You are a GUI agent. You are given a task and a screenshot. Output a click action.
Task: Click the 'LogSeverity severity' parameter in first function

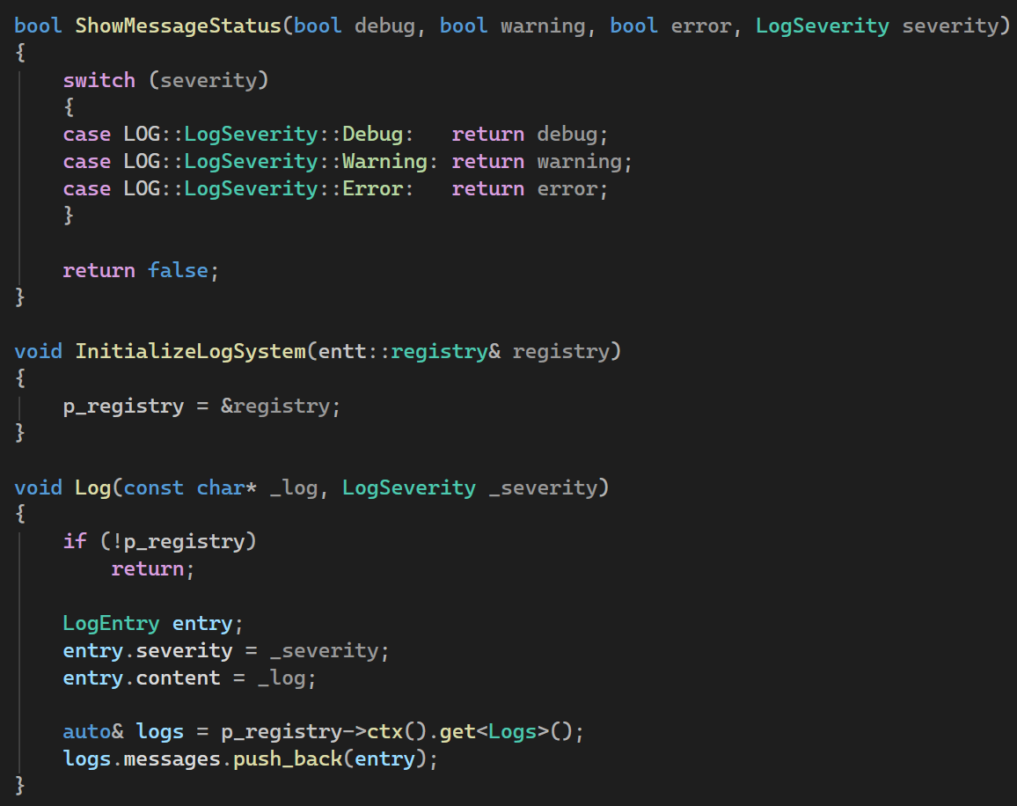877,26
